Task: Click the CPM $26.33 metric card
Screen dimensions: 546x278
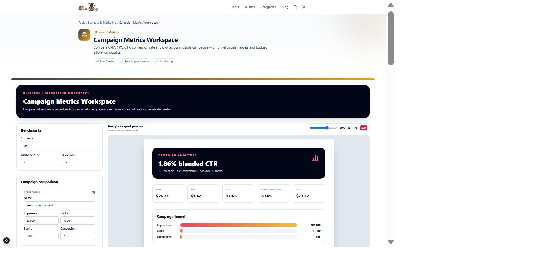Action: (x=168, y=194)
